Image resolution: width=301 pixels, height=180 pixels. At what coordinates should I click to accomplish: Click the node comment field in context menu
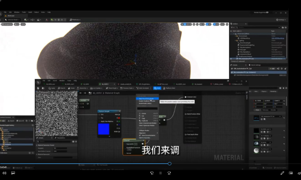[147, 108]
